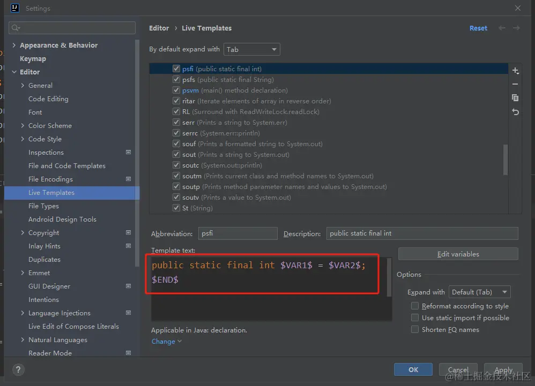Enable Use static import if possible
The width and height of the screenshot is (535, 386).
click(415, 317)
